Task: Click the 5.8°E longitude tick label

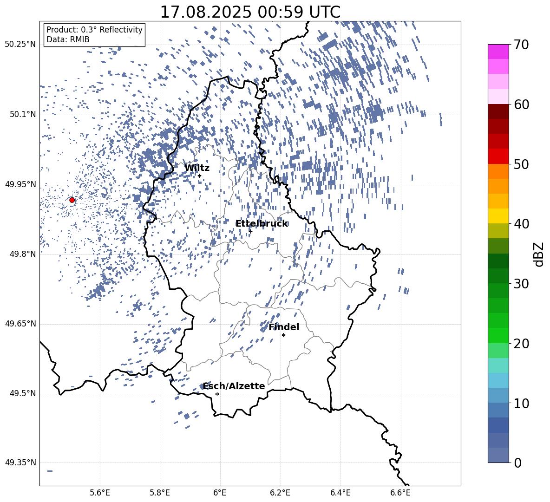Action: pos(160,493)
